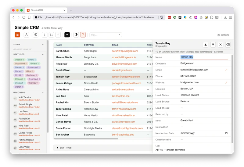Filter by @cold status tag

pos(19,75)
